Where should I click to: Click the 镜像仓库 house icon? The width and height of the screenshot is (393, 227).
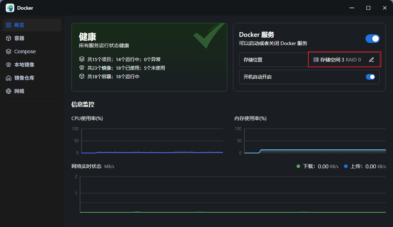pyautogui.click(x=9, y=78)
